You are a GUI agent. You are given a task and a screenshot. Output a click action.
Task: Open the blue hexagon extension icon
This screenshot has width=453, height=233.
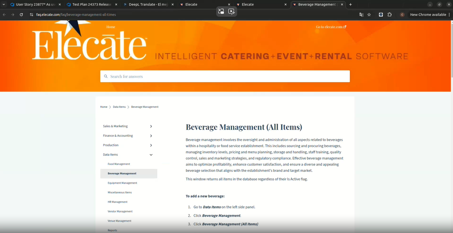[381, 15]
